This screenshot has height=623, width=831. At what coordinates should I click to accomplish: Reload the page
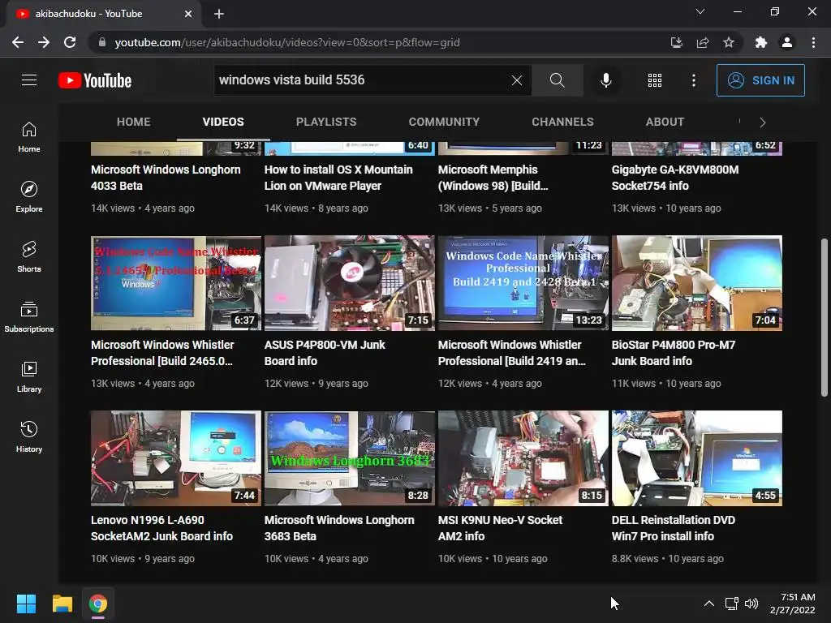coord(70,42)
